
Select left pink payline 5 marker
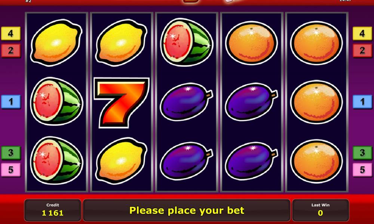coord(11,170)
